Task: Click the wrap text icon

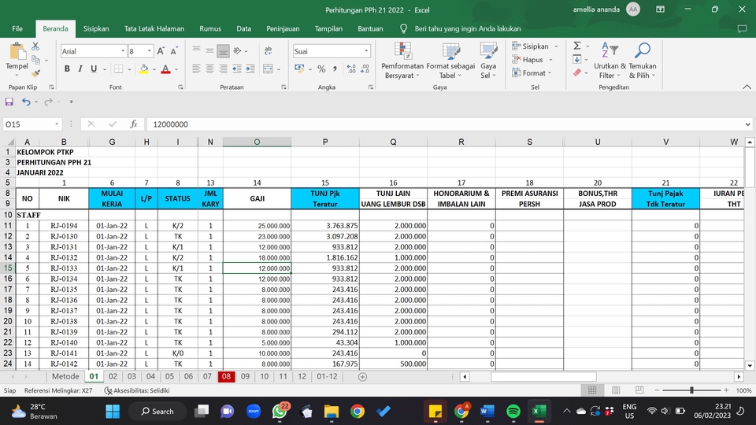Action: click(x=268, y=51)
